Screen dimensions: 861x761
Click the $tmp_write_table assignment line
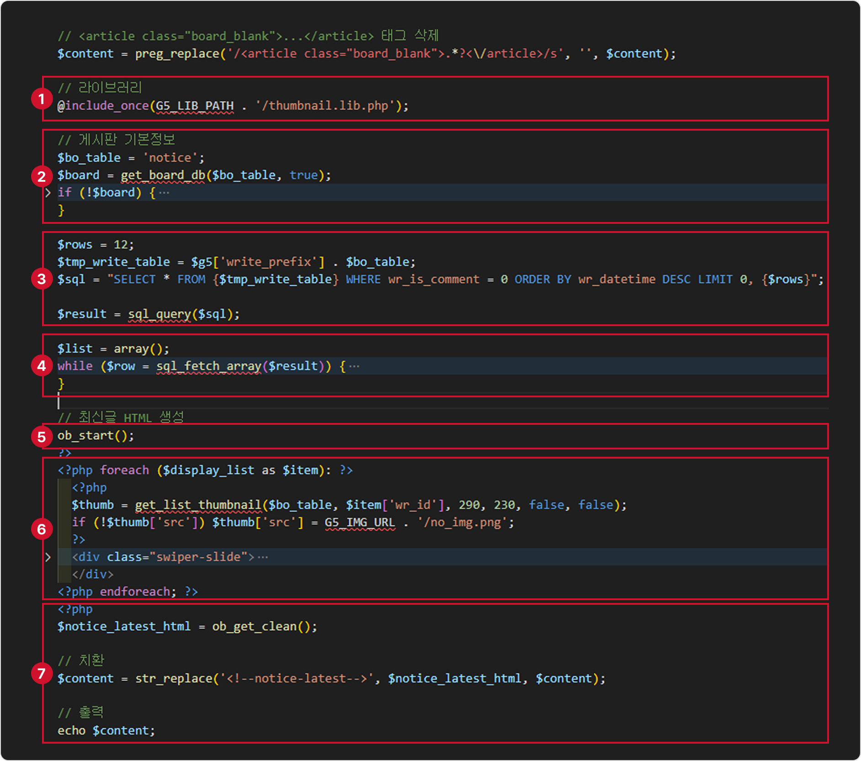click(237, 262)
